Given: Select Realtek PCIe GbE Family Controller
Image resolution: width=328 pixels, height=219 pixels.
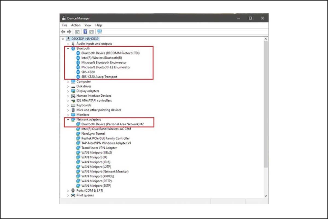Looking at the screenshot, I should (106, 138).
